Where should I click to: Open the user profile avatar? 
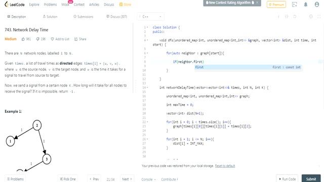(317, 5)
